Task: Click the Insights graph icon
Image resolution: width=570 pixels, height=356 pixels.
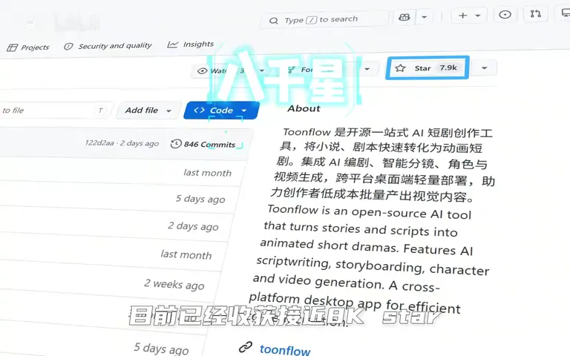Action: pyautogui.click(x=173, y=44)
